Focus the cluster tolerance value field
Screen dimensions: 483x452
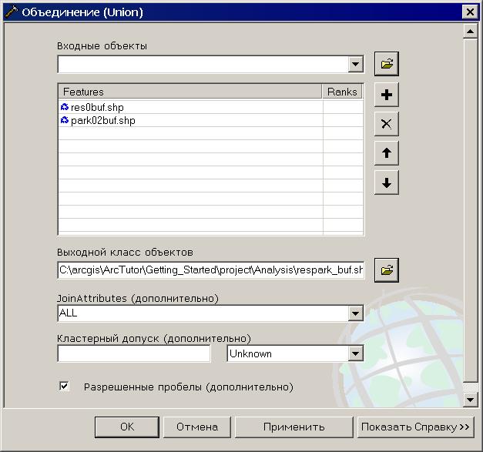point(134,353)
